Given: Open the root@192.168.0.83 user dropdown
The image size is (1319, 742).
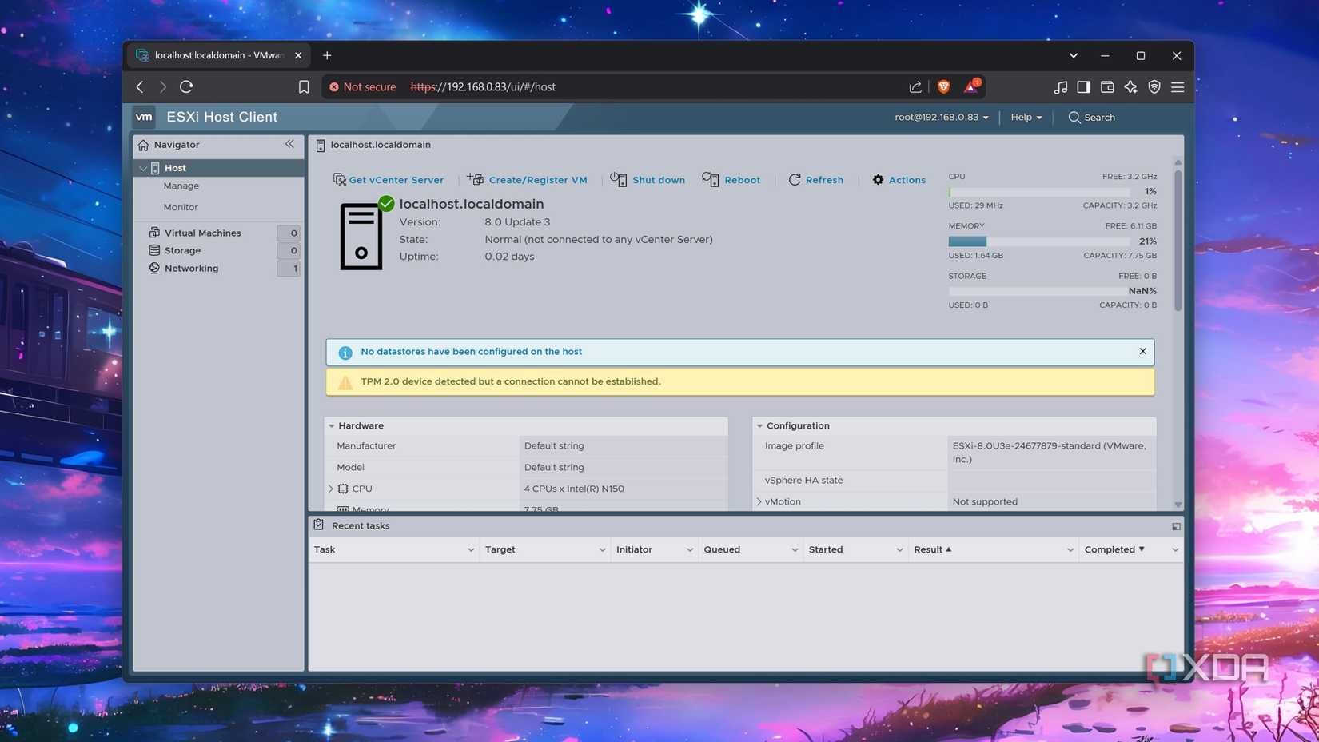Looking at the screenshot, I should pos(941,118).
